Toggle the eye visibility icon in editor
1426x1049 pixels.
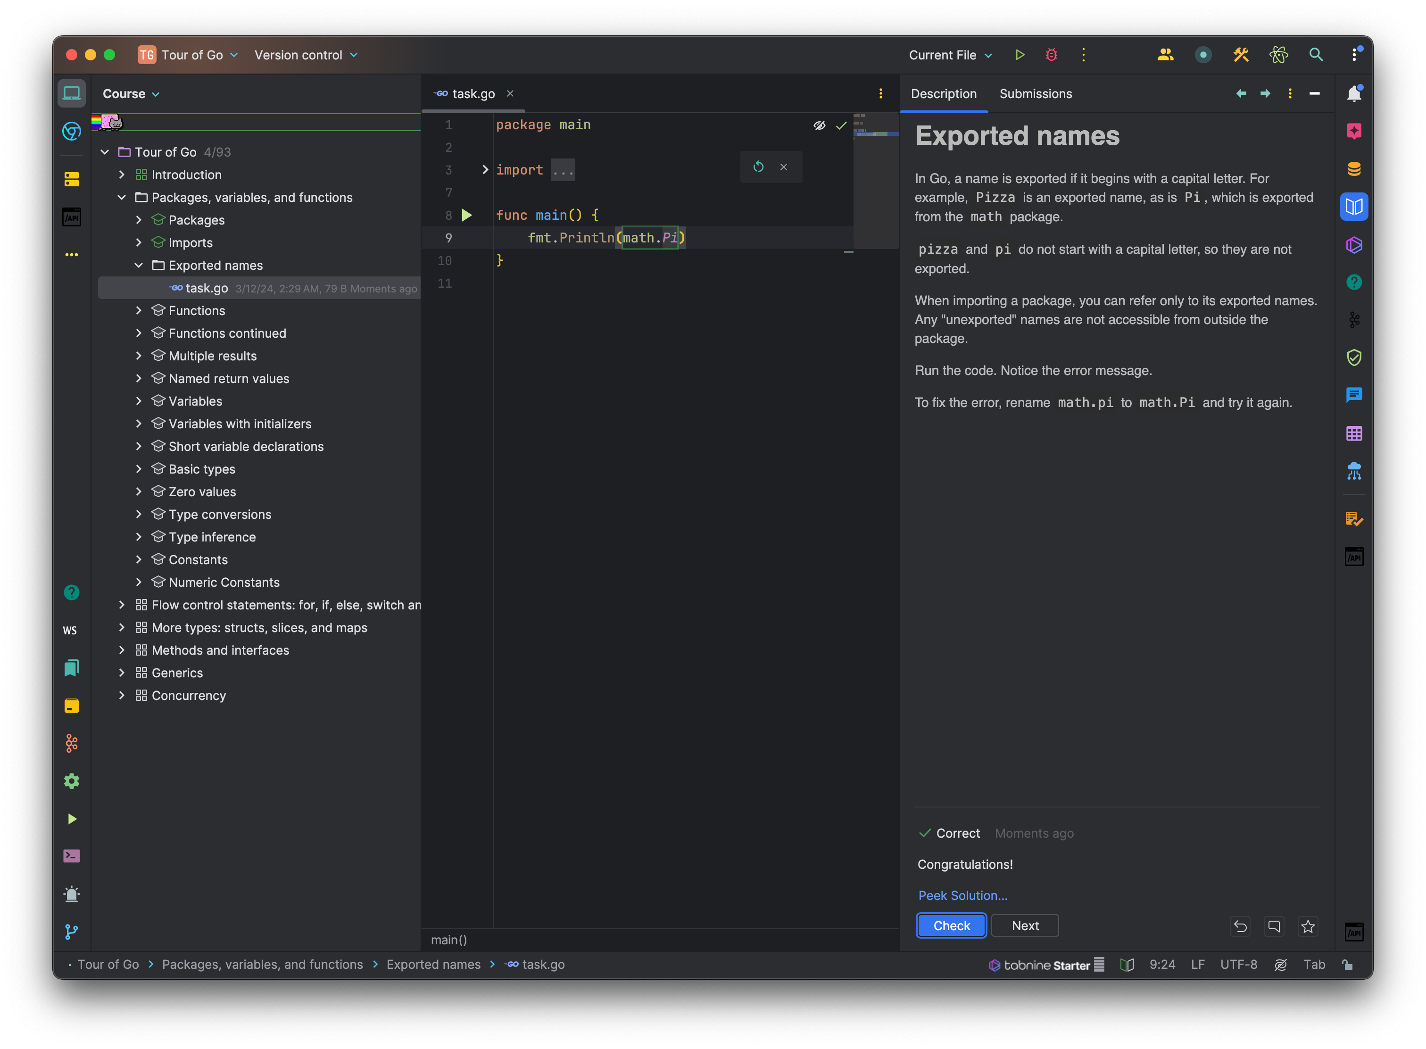tap(819, 126)
